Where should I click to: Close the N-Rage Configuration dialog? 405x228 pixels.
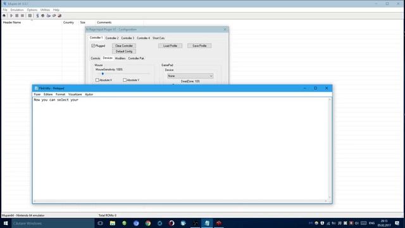tap(225, 30)
